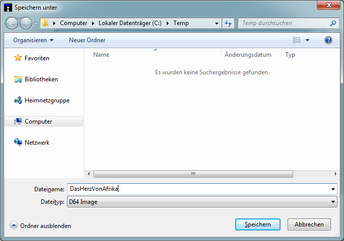Click the view mode icon
The height and width of the screenshot is (241, 344).
297,40
